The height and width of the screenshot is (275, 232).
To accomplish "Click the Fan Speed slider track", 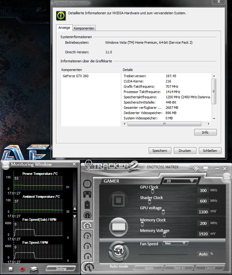I will click(163, 254).
